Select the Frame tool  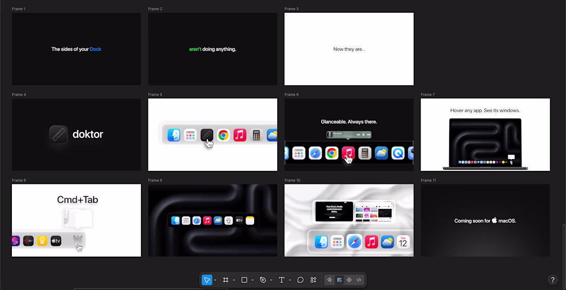click(225, 280)
